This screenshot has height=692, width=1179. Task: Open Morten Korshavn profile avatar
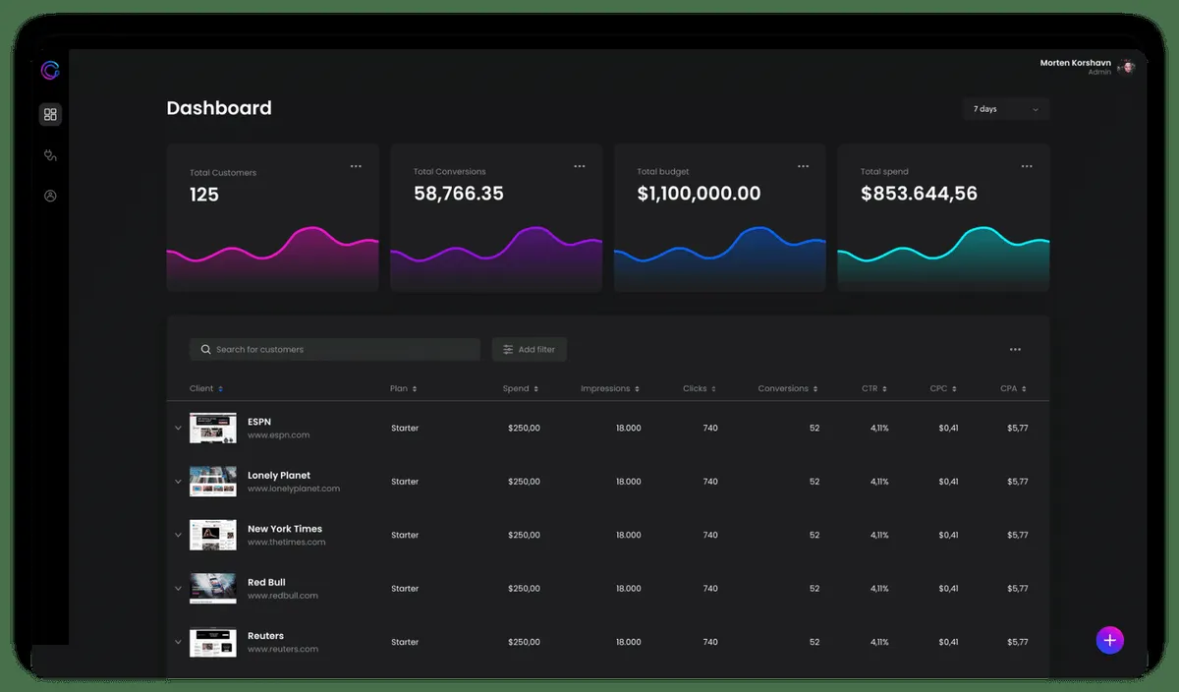pyautogui.click(x=1128, y=67)
